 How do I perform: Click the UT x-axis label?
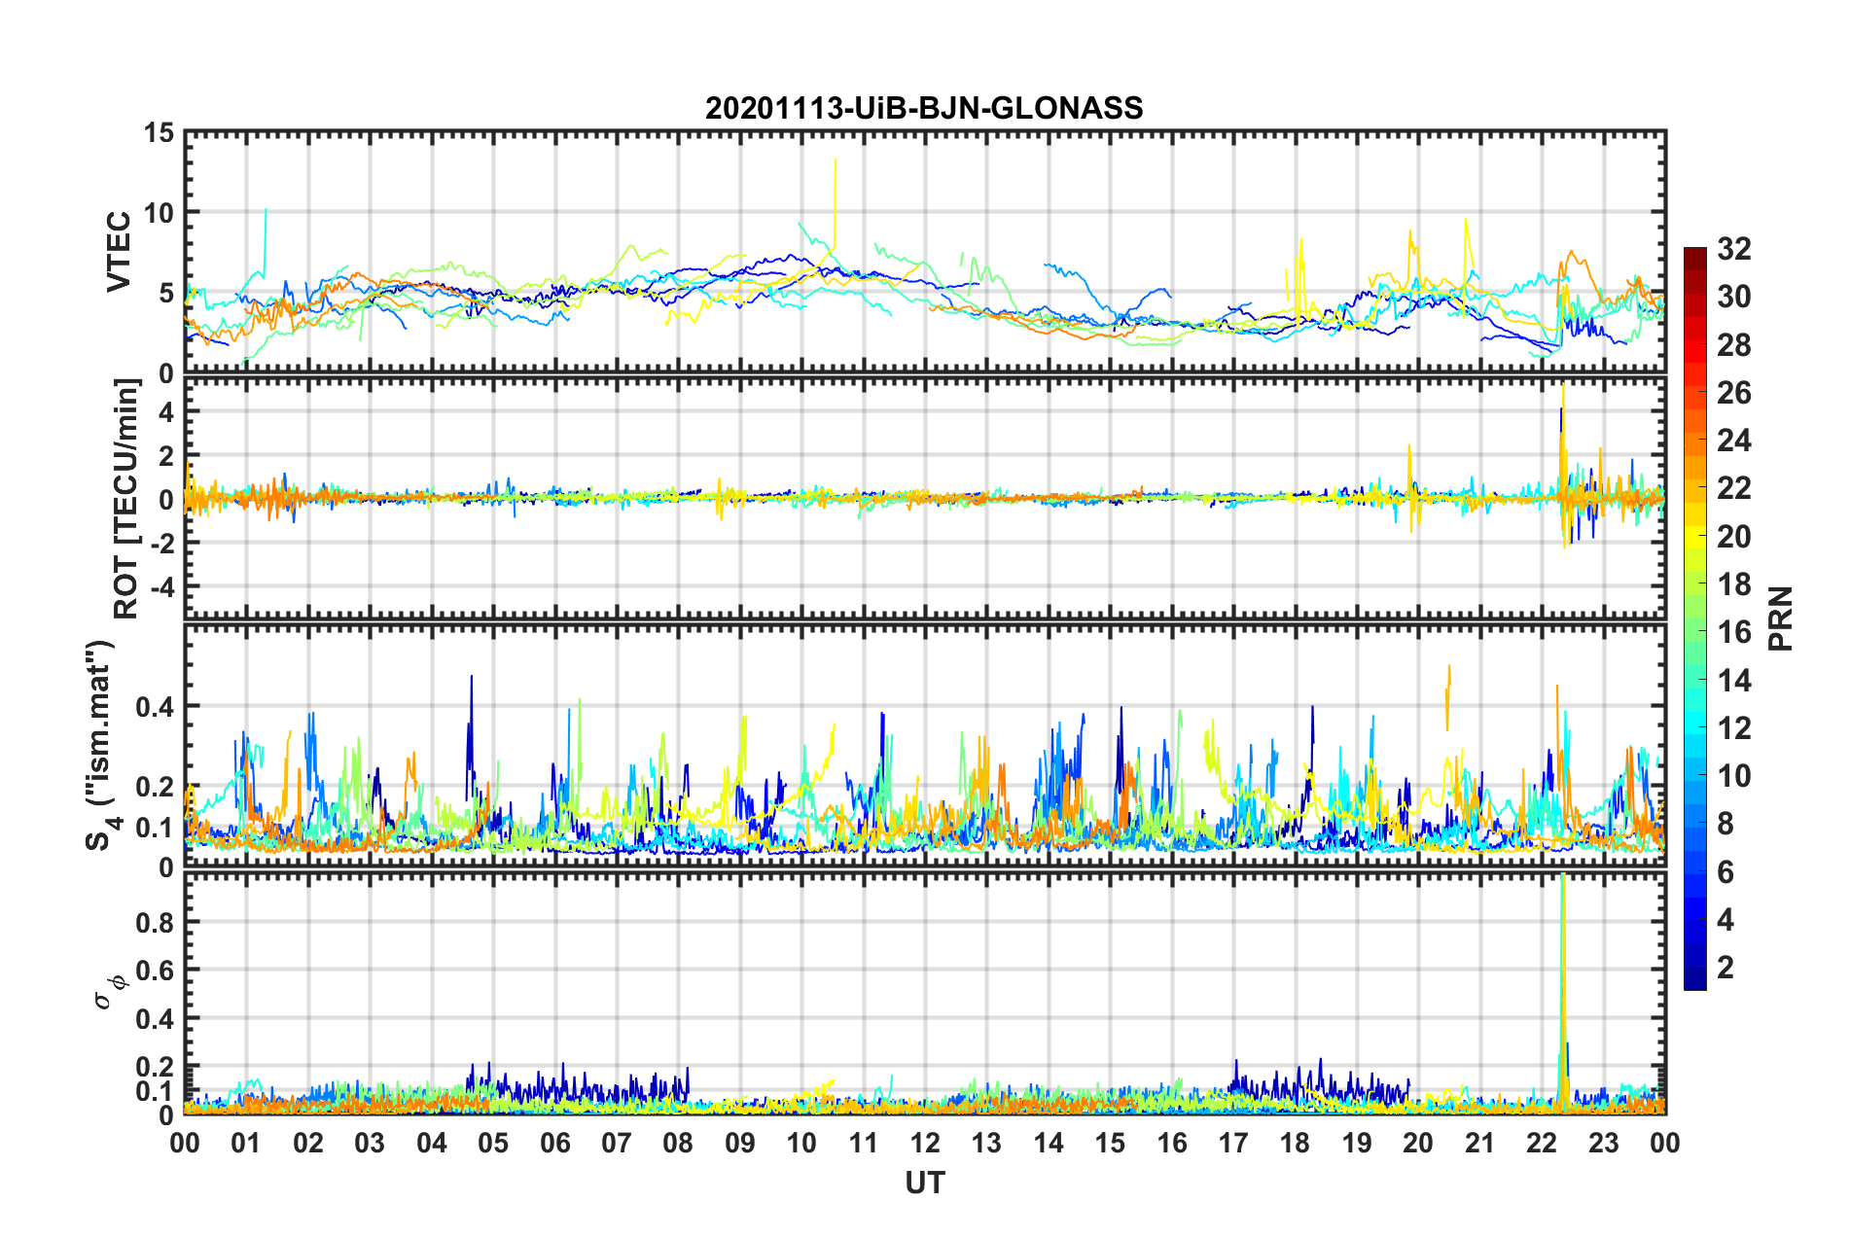tap(925, 1183)
